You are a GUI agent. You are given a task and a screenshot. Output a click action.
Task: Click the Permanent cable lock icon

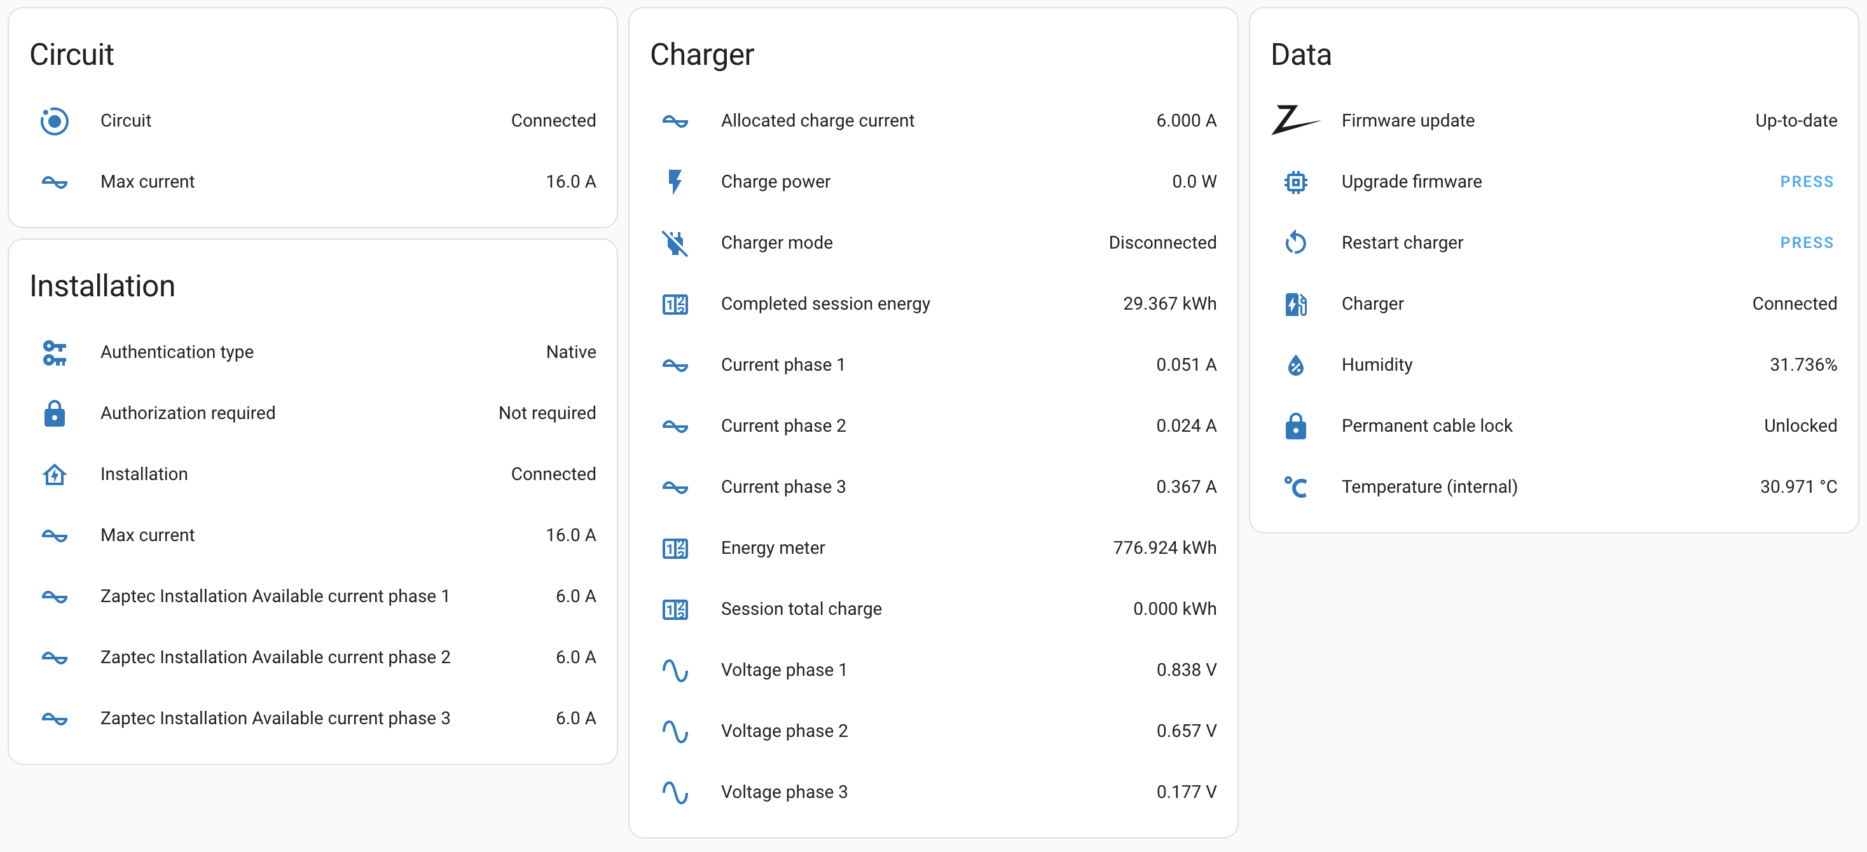coord(1295,426)
